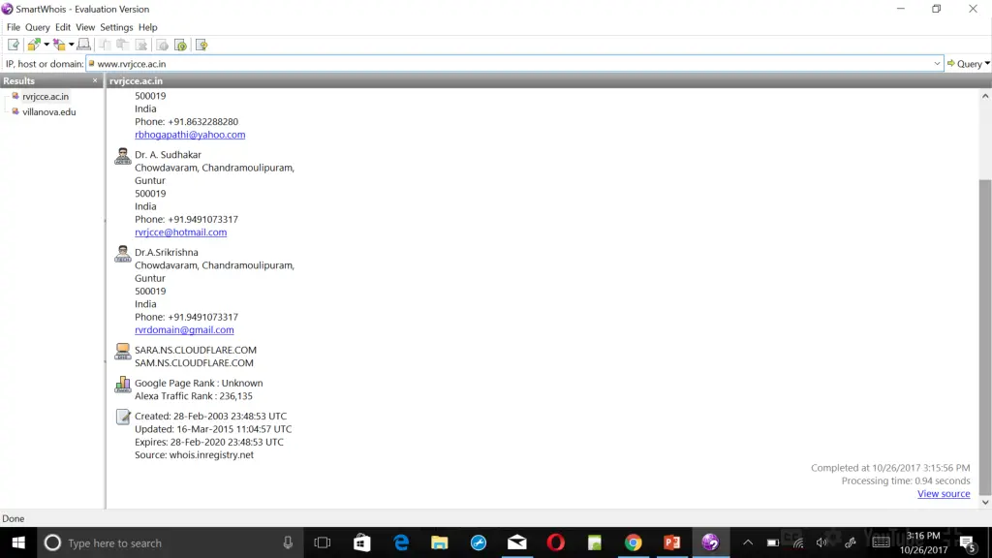Open the Opera browser from taskbar
The width and height of the screenshot is (992, 558).
556,542
